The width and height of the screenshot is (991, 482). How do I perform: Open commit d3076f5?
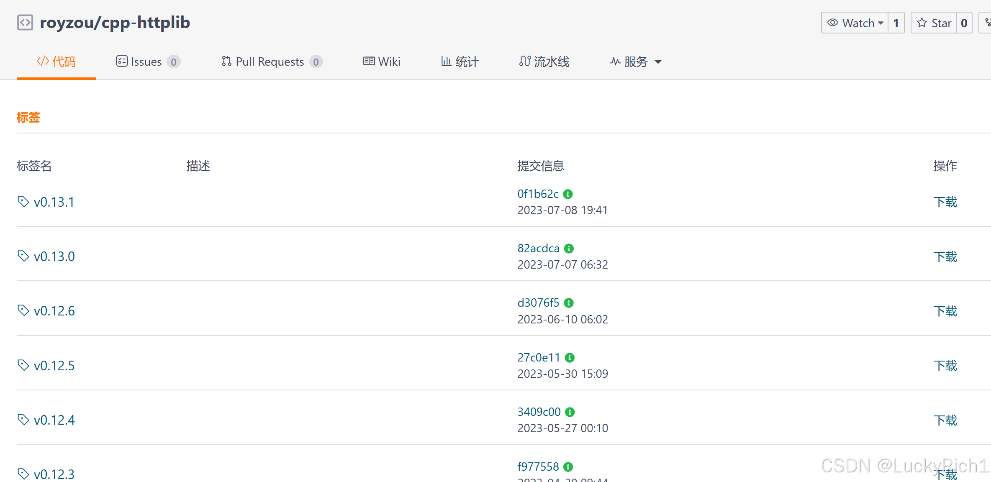click(538, 303)
